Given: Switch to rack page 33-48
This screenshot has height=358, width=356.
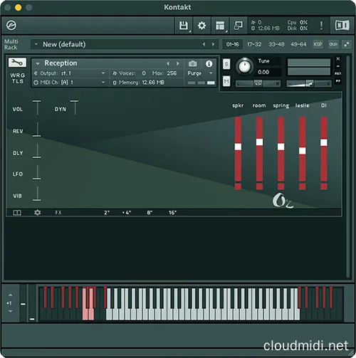Looking at the screenshot, I should pos(276,44).
